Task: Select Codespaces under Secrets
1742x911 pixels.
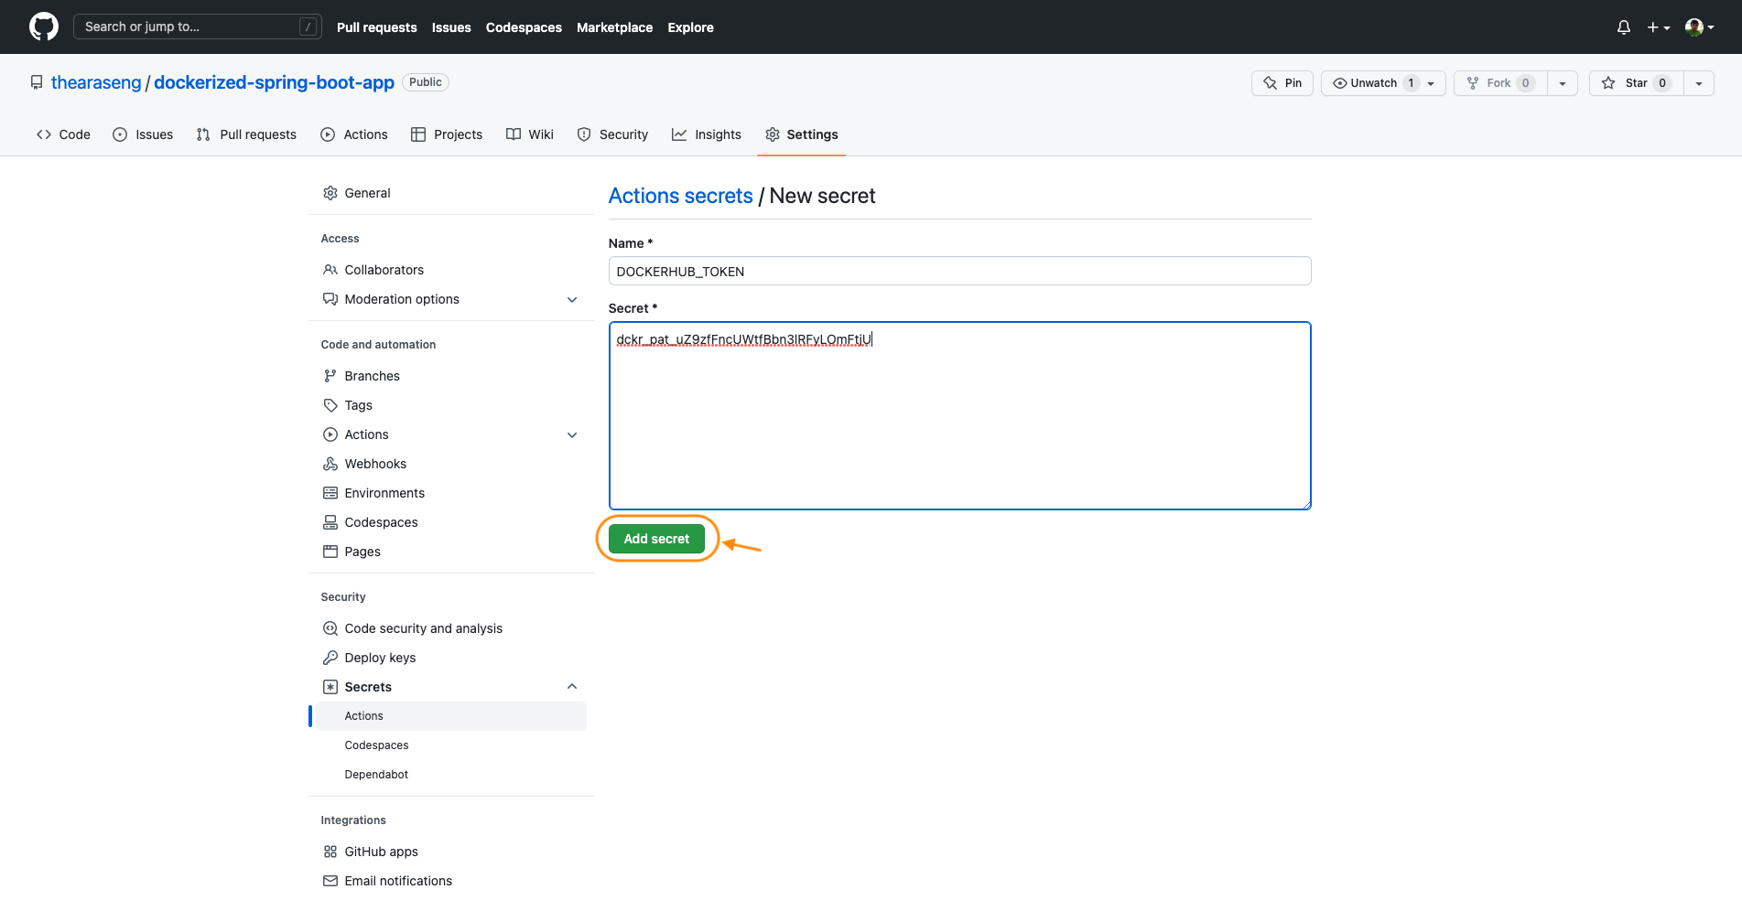Action: pyautogui.click(x=451, y=745)
